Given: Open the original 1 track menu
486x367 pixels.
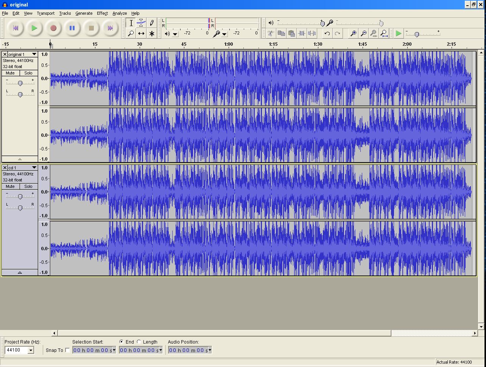Looking at the screenshot, I should click(x=34, y=54).
